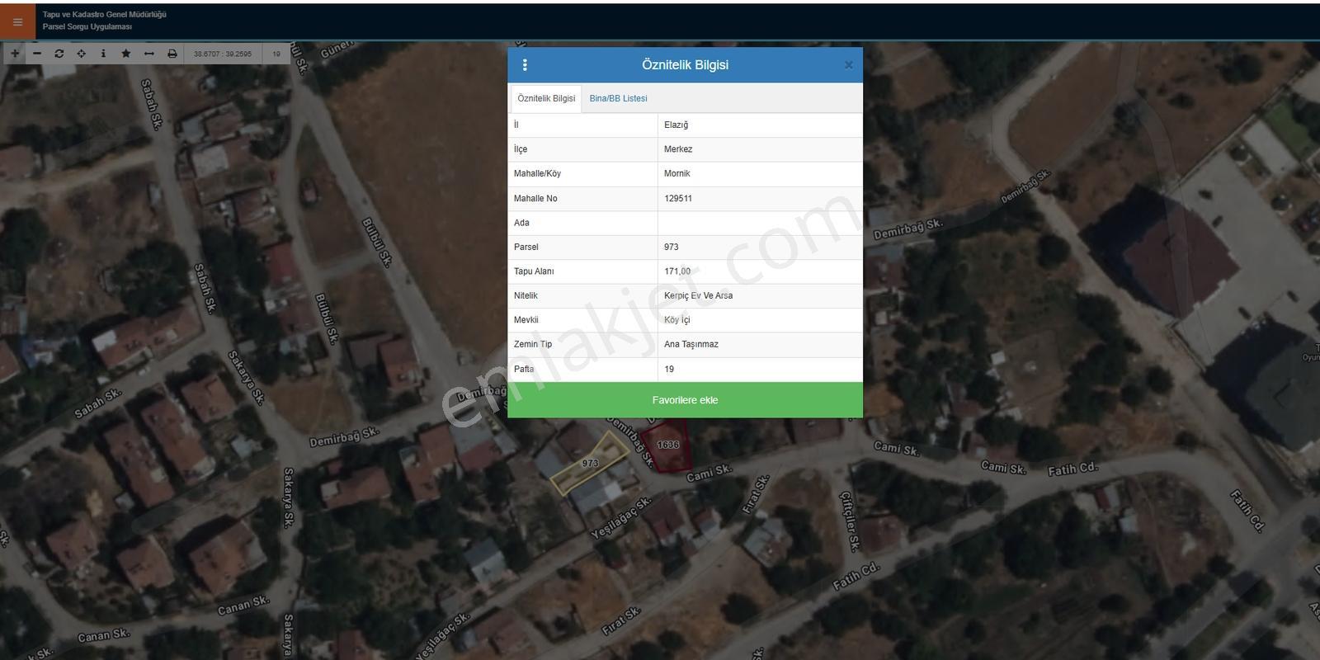This screenshot has width=1320, height=660.
Task: Click the Mornik value cell
Action: coord(760,173)
